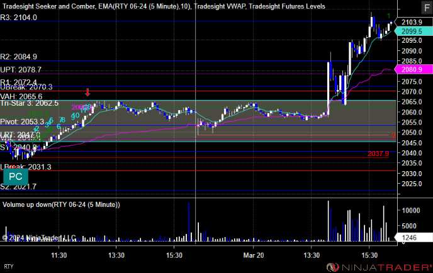Click the F button in top-right corner
The width and height of the screenshot is (433, 273).
click(427, 8)
